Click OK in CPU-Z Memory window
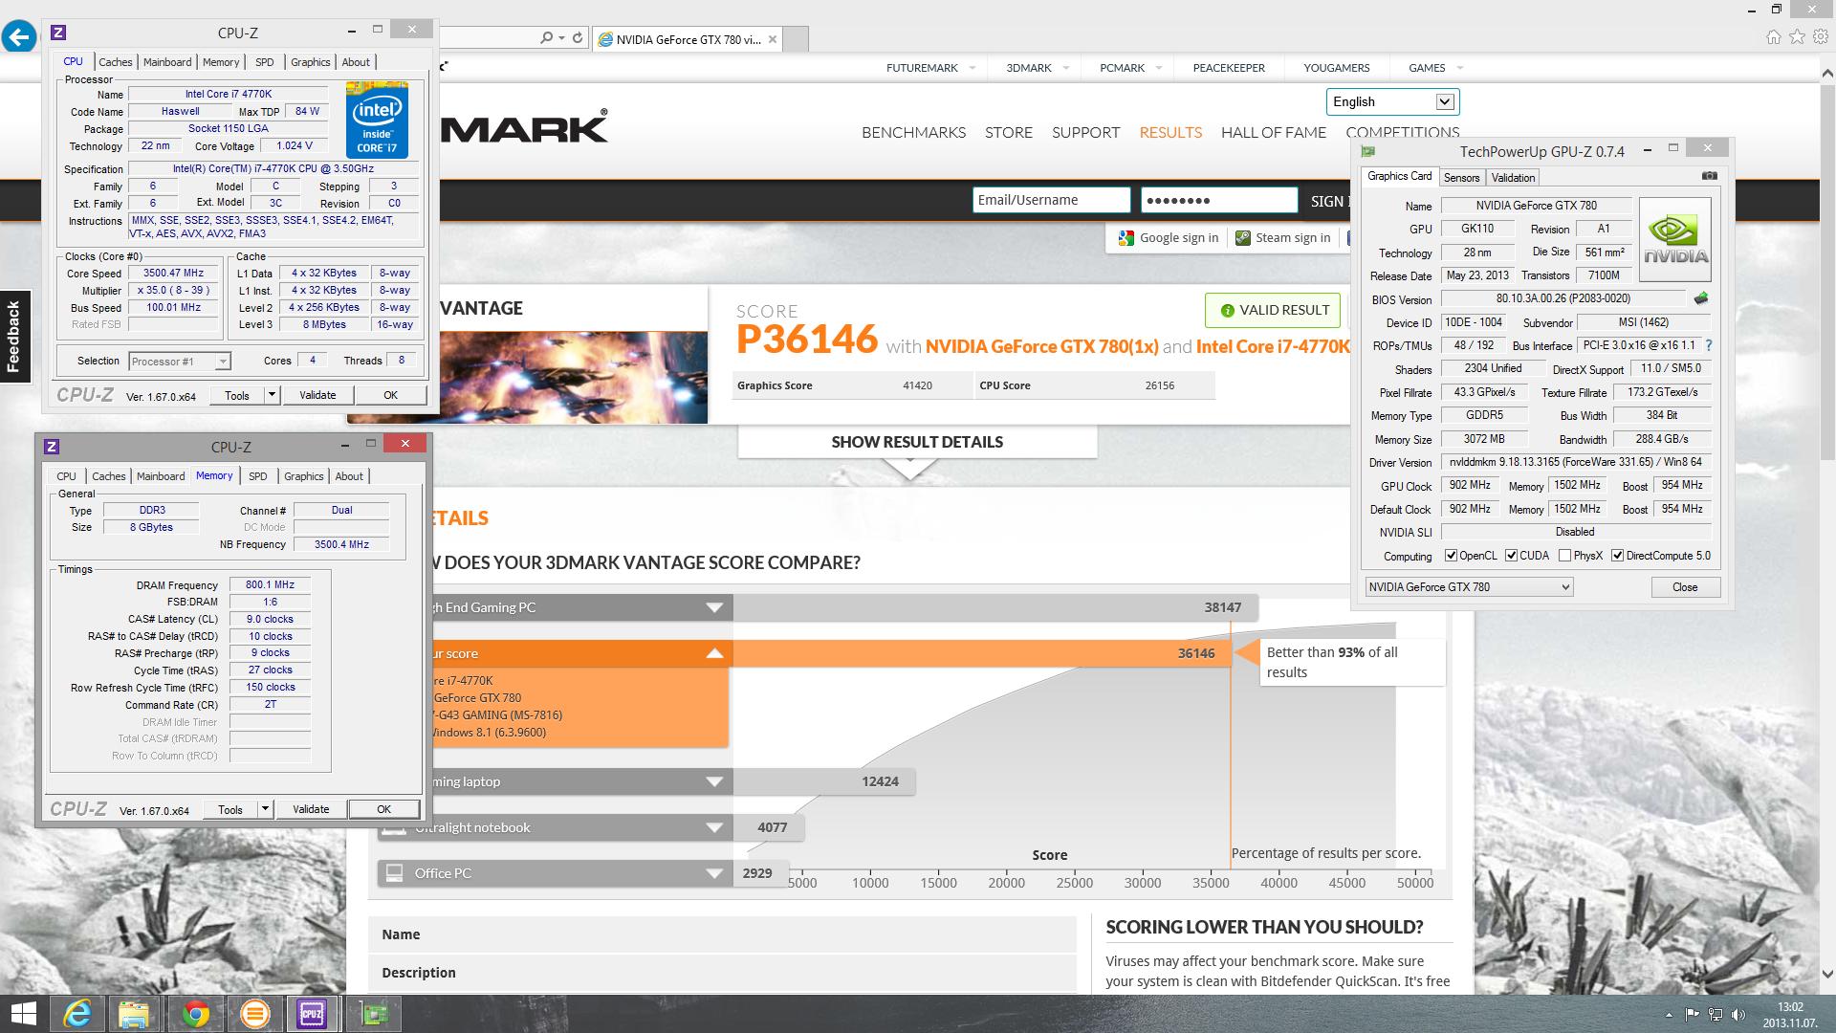1836x1033 pixels. [x=383, y=809]
